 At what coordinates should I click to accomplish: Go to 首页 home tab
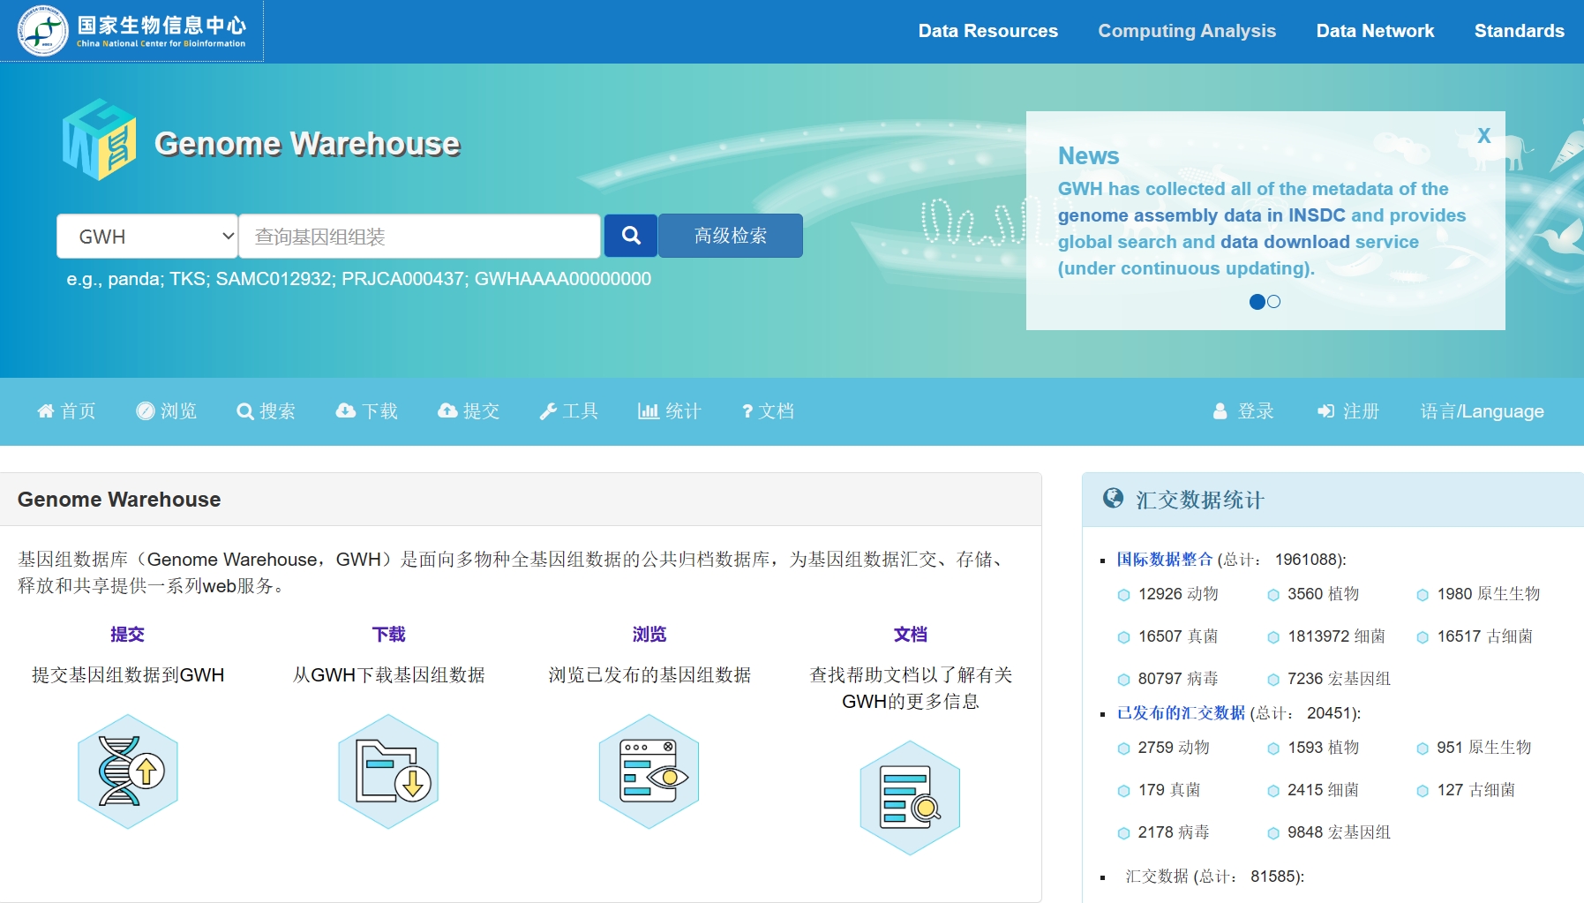tap(67, 411)
